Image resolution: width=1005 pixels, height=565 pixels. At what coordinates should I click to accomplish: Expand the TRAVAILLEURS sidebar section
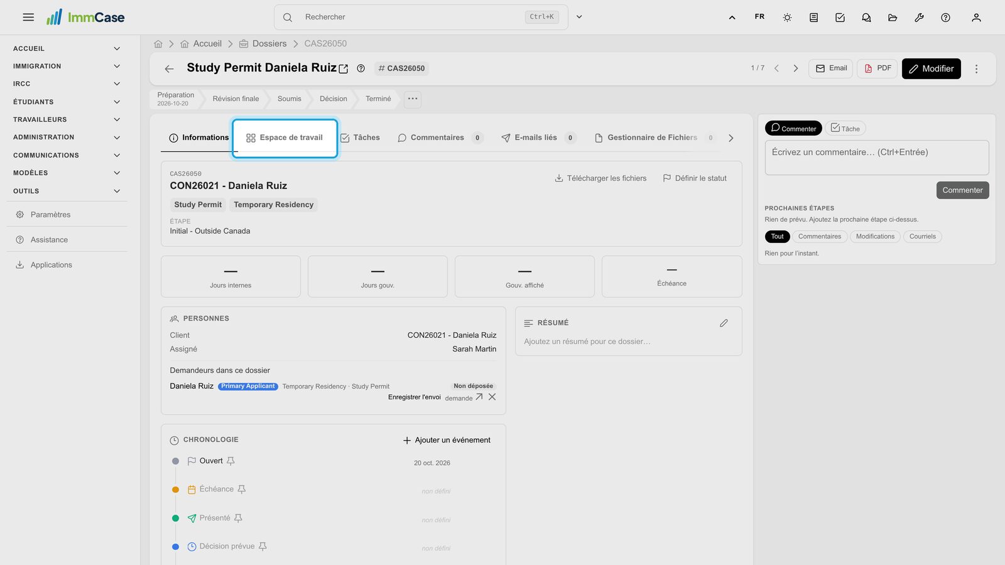click(66, 119)
